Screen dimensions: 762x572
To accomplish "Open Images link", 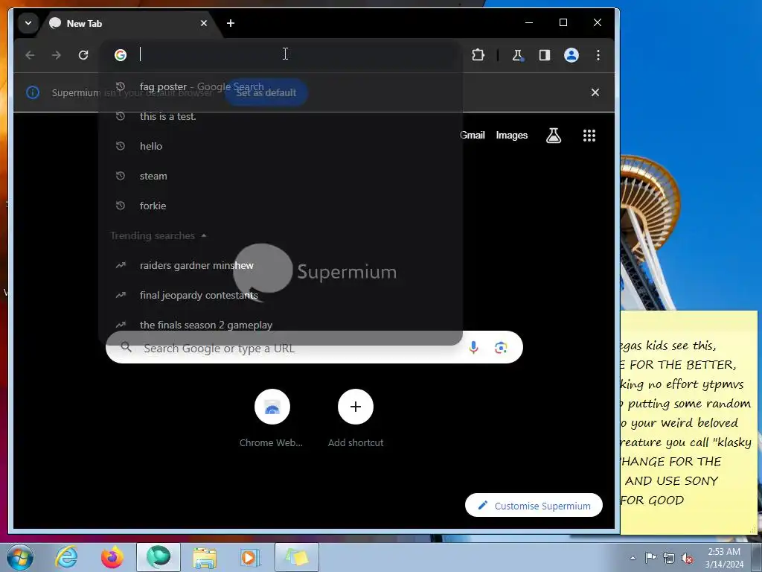I will (512, 136).
